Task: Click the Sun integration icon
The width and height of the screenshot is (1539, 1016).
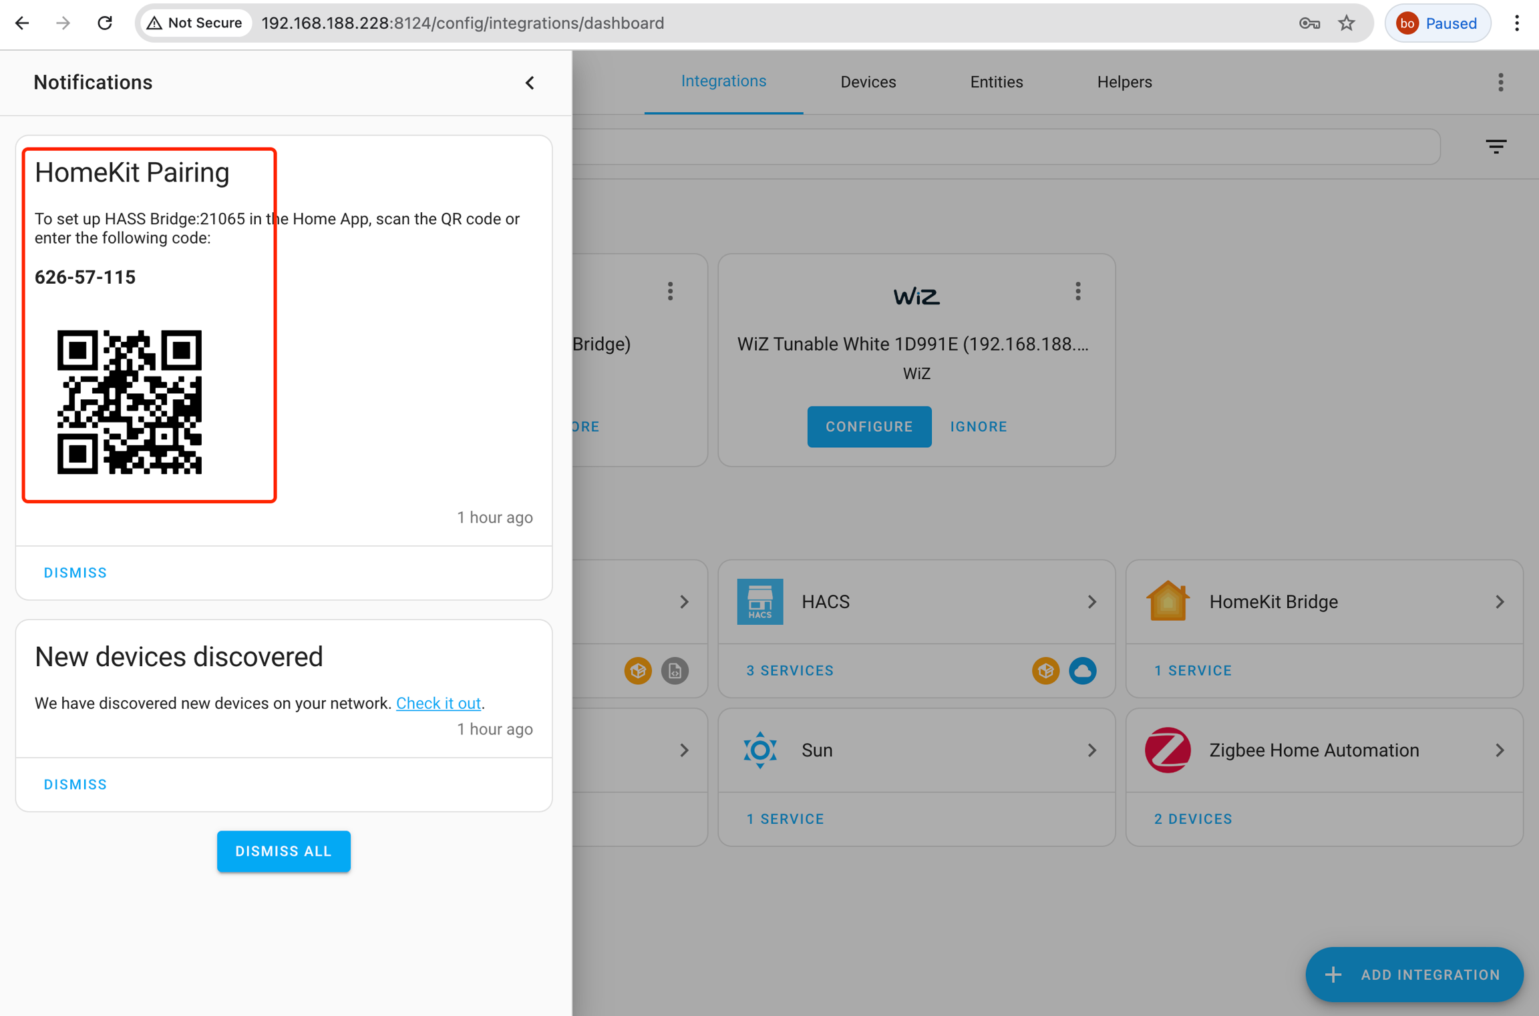Action: tap(759, 750)
